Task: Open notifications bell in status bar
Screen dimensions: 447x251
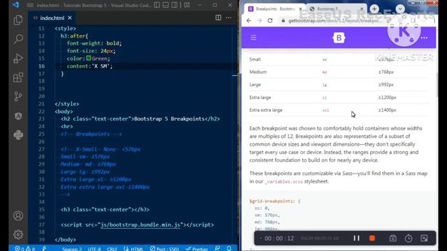Action: click(229, 248)
